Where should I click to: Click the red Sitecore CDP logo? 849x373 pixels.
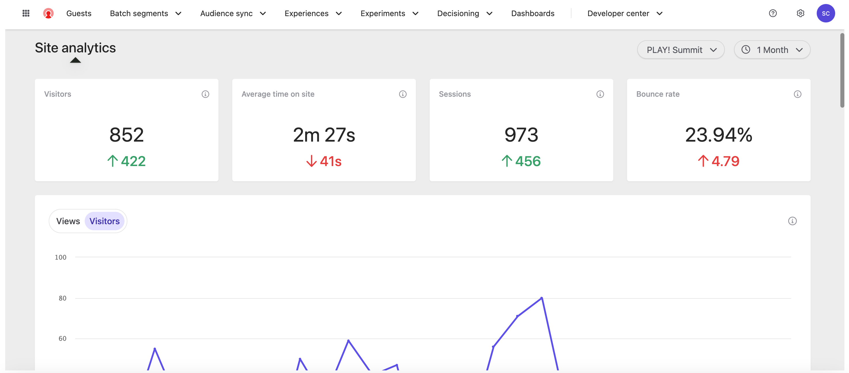[x=48, y=13]
